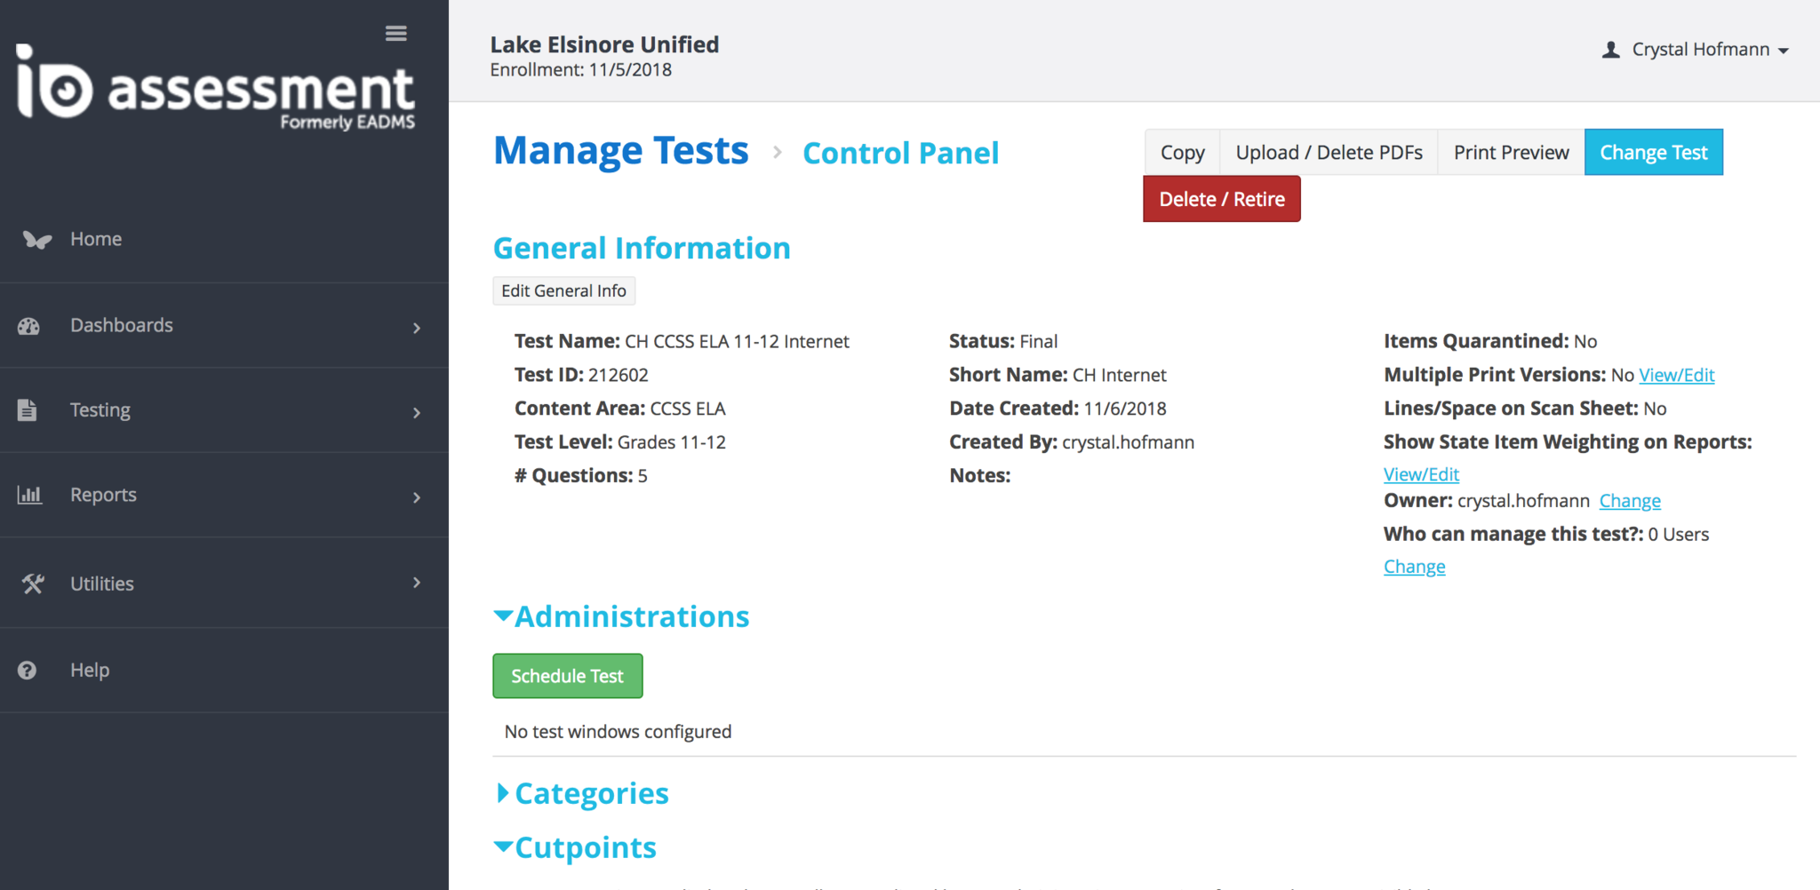Click the Testing document icon
Image resolution: width=1820 pixels, height=890 pixels.
(x=28, y=410)
